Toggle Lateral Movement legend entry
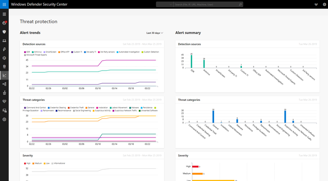This screenshot has height=181, width=328. coord(118,108)
